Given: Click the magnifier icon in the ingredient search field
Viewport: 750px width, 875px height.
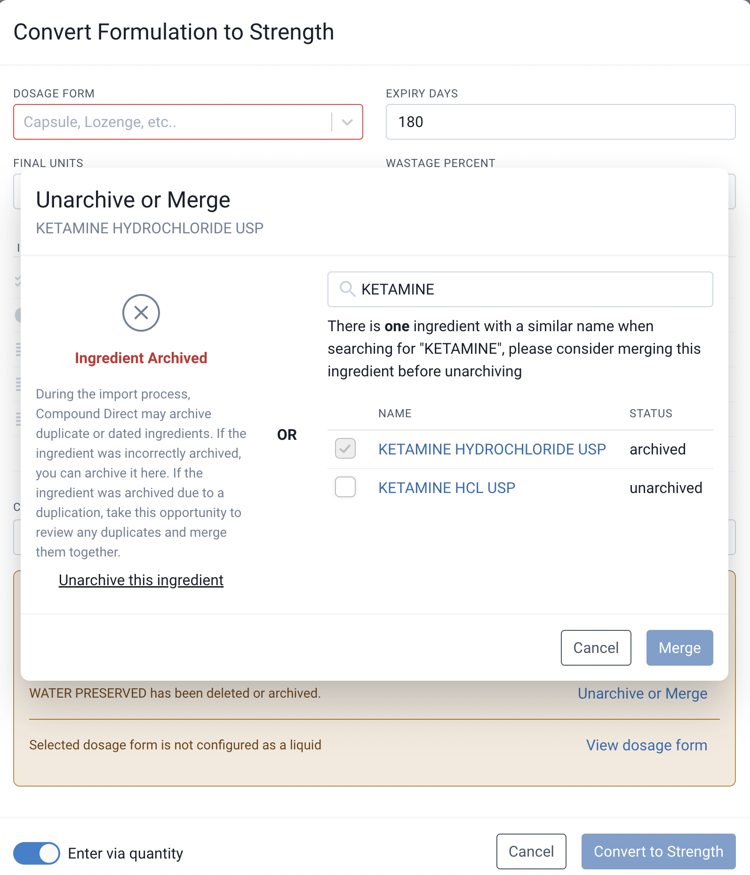Looking at the screenshot, I should pos(347,289).
